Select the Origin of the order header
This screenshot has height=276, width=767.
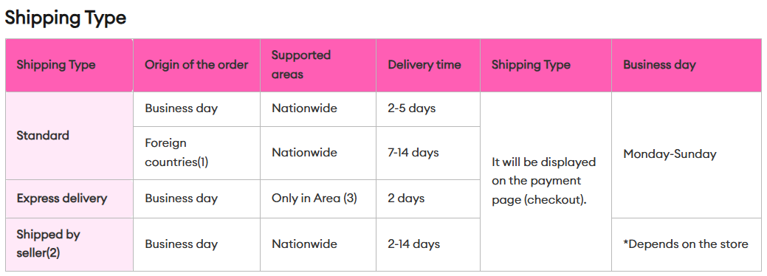pyautogui.click(x=196, y=65)
